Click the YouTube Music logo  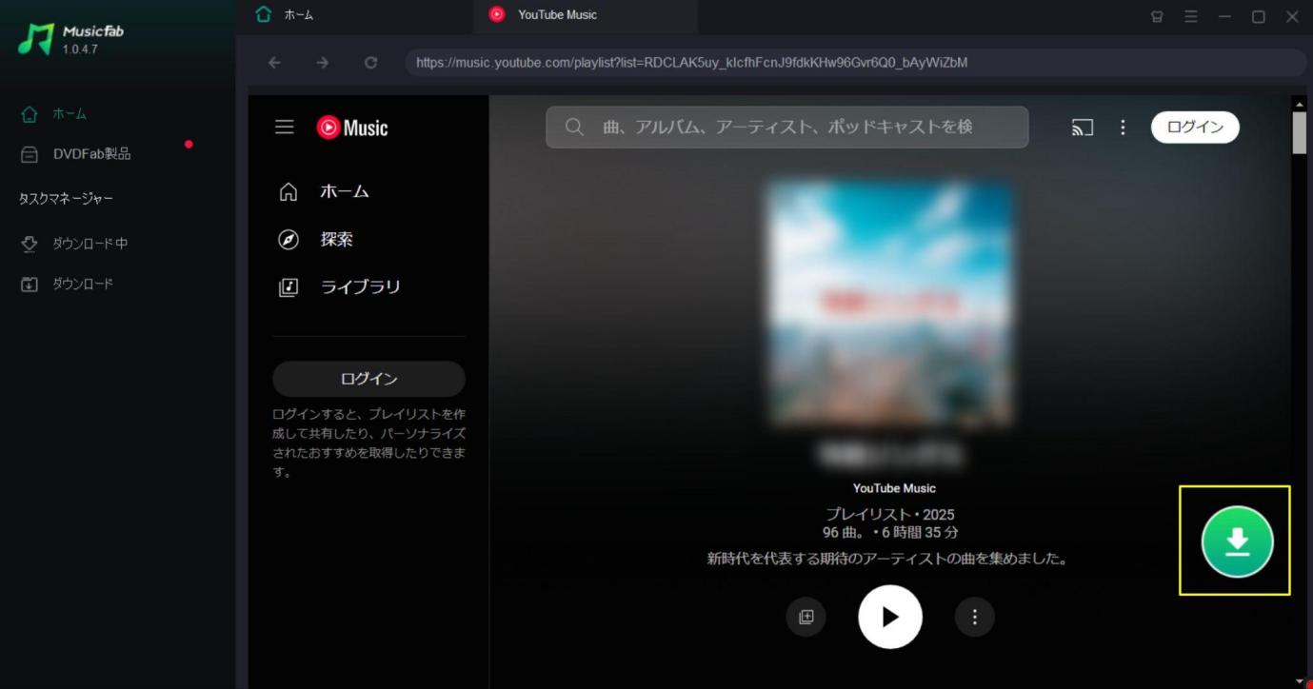tap(352, 128)
